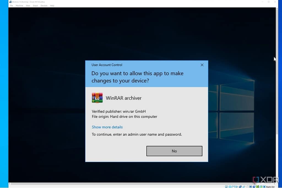
Task: Open the USB devices status icon
Action: [x=244, y=187]
